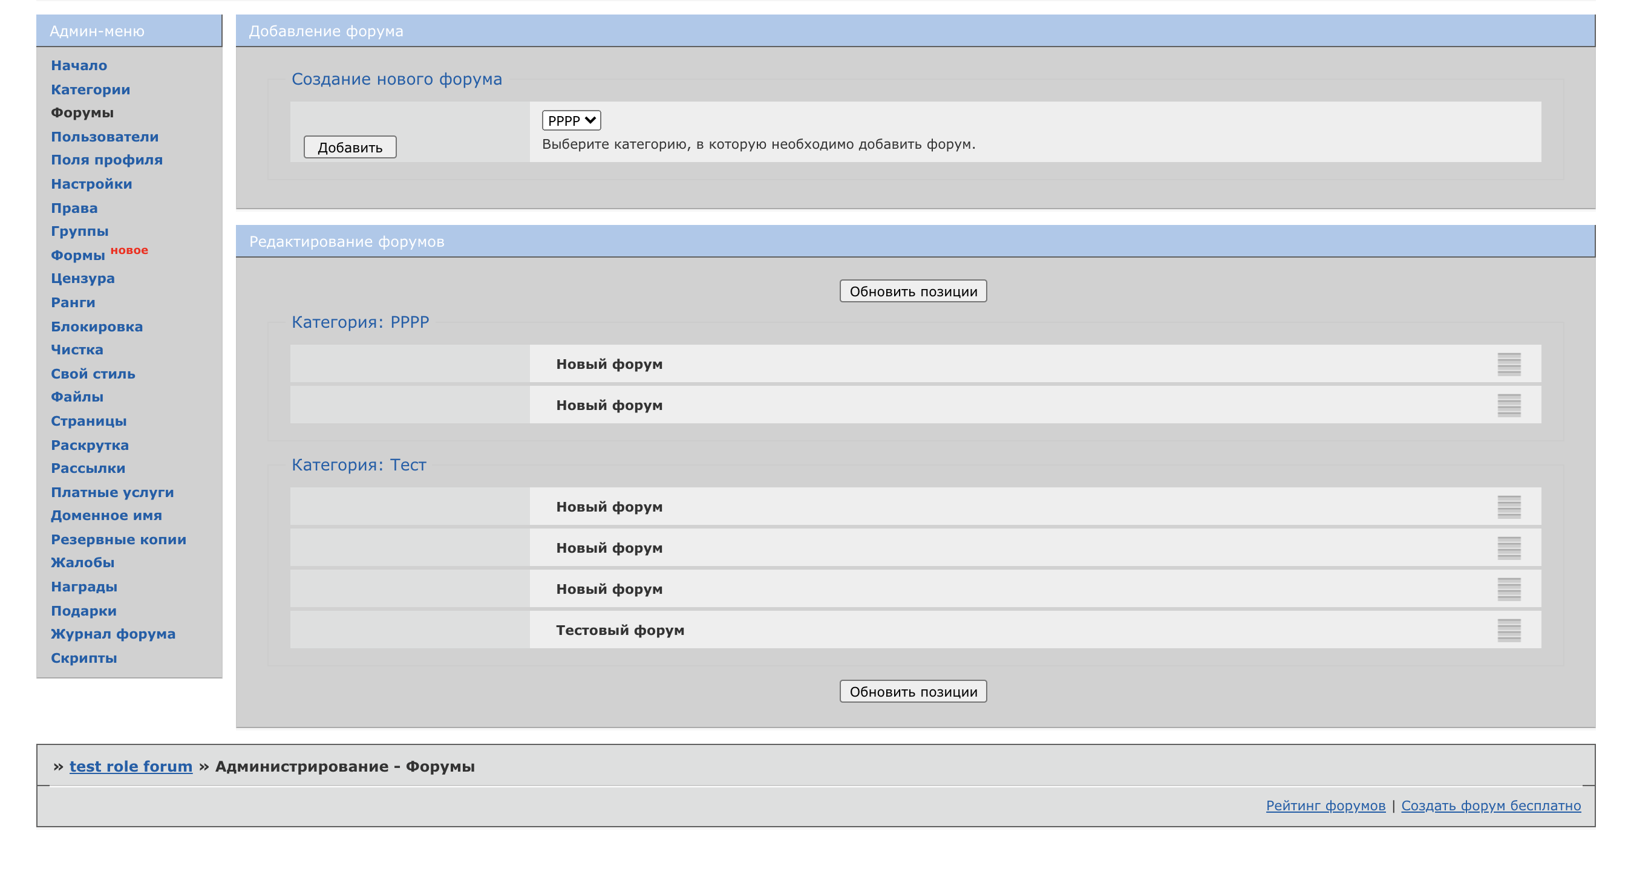Open Резервные копии menu item
1631x872 pixels.
119,540
